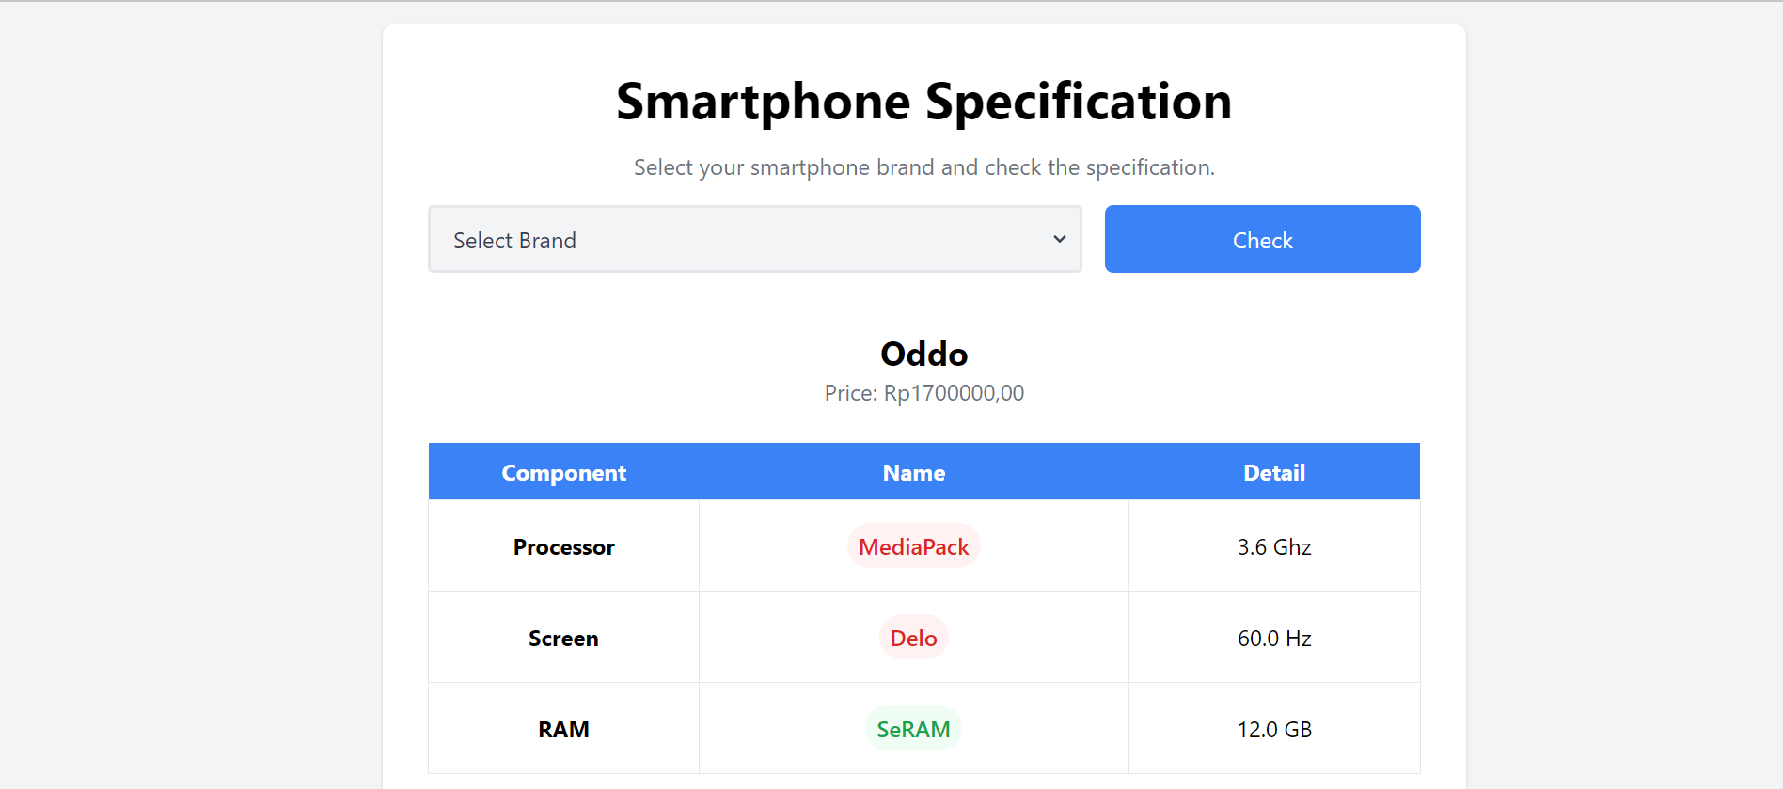Viewport: 1783px width, 789px height.
Task: Click the Select Brand placeholder text
Action: [514, 241]
